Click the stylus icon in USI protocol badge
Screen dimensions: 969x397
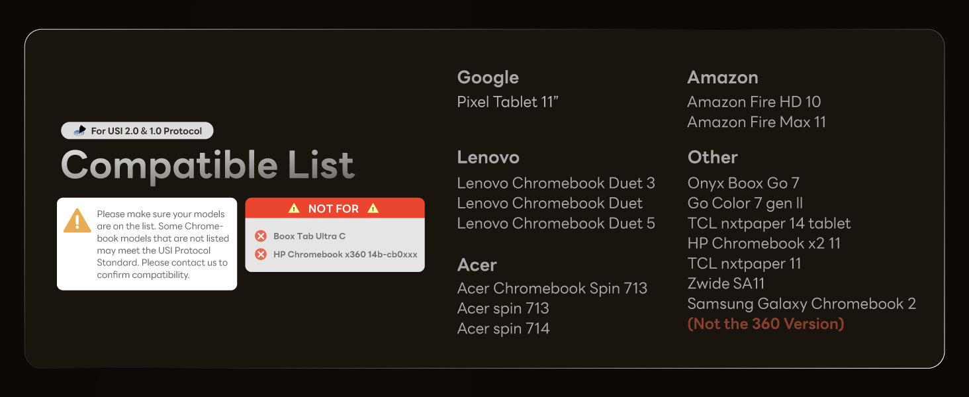point(80,130)
